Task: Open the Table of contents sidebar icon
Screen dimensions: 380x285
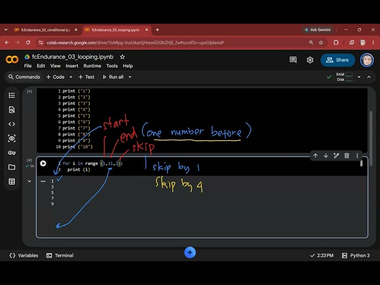Action: [12, 96]
